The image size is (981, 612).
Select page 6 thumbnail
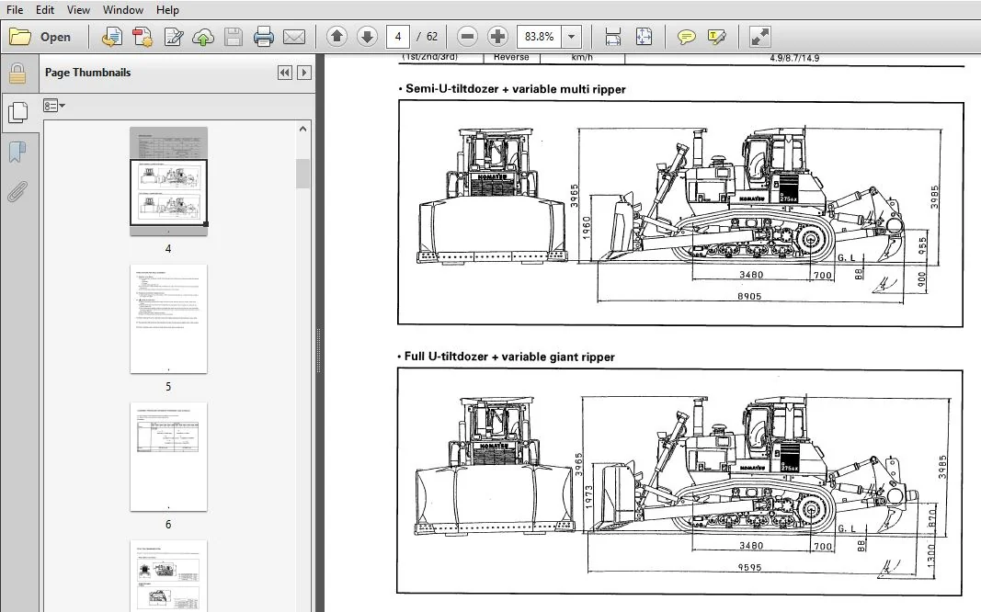(168, 457)
